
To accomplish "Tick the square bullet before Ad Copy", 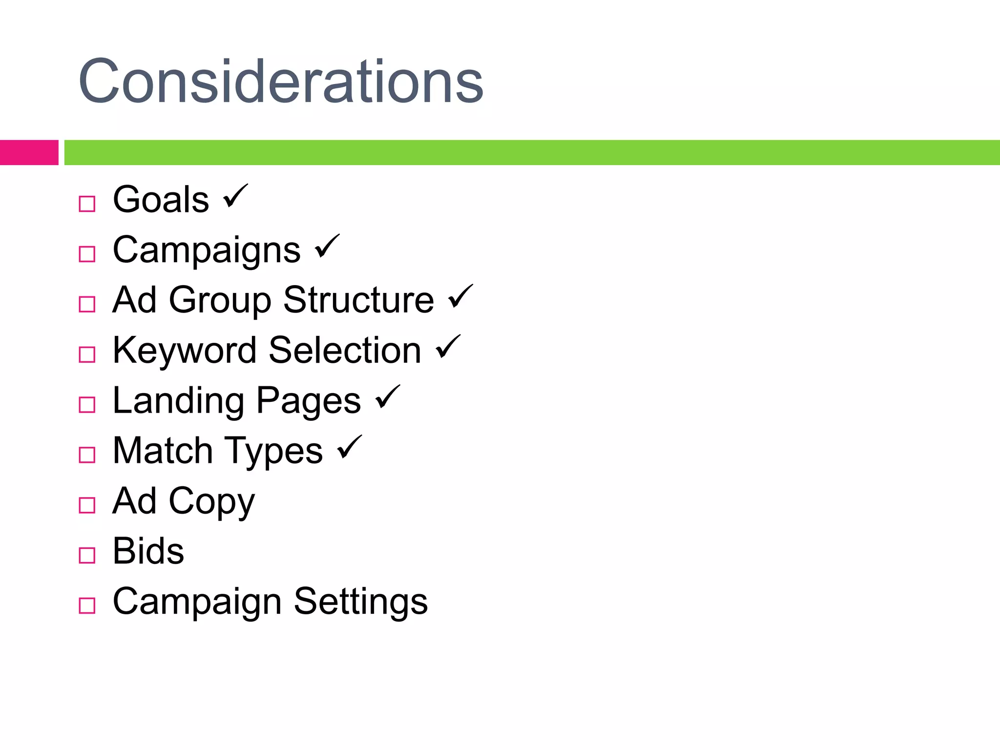I will coord(87,505).
